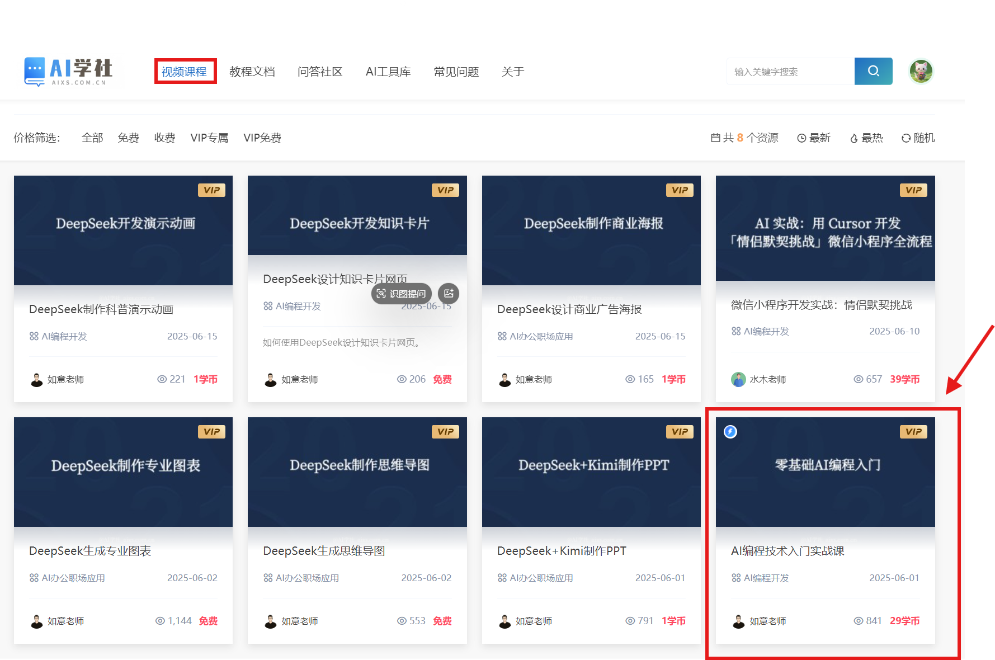
Task: Filter price by VIP专属
Action: pyautogui.click(x=209, y=138)
